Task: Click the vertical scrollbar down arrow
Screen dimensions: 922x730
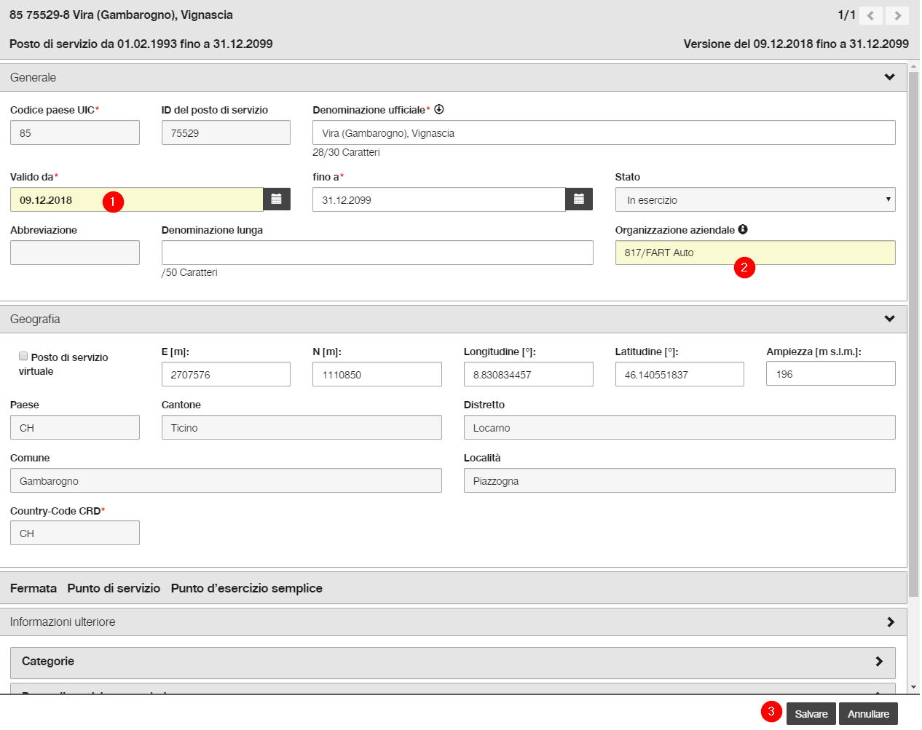Action: tap(914, 687)
